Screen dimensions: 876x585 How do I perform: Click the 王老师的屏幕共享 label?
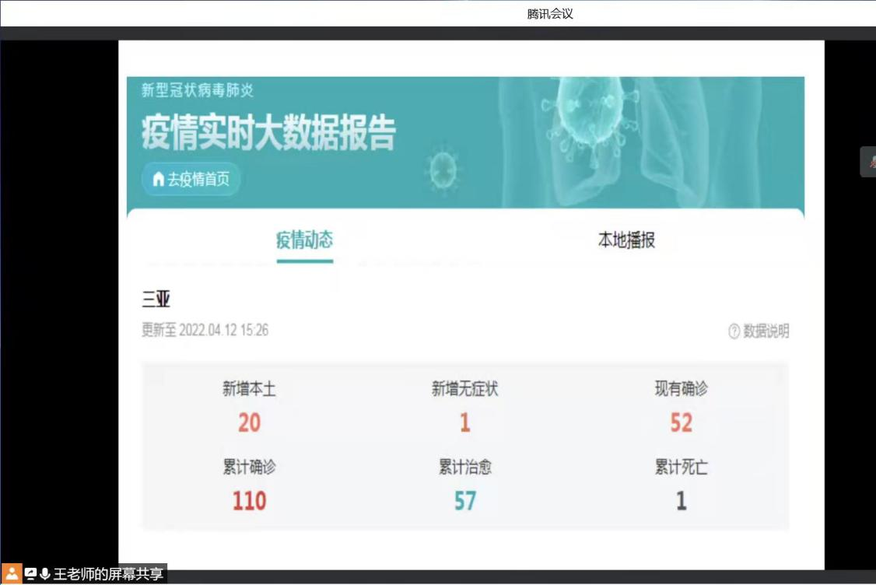click(x=108, y=575)
